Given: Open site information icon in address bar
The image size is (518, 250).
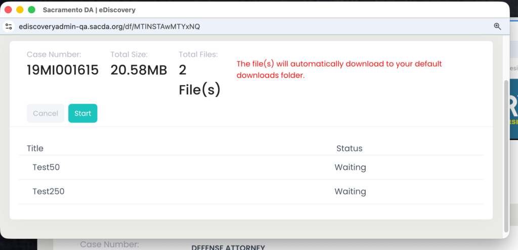Looking at the screenshot, I should click(9, 26).
